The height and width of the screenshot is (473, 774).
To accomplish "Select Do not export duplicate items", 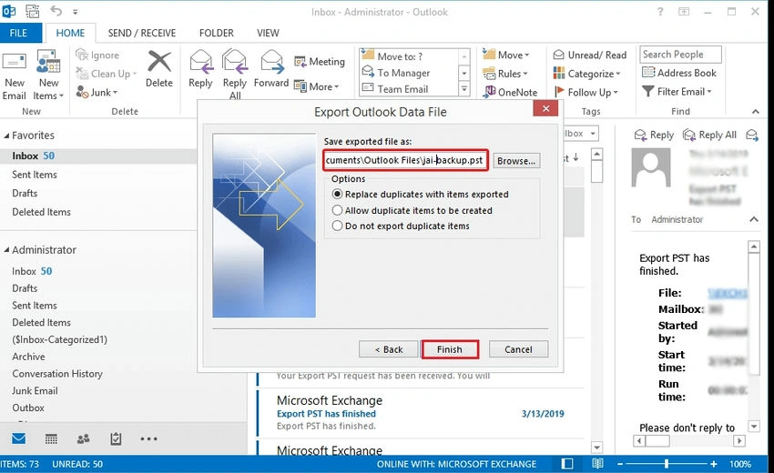I will pos(402,226).
